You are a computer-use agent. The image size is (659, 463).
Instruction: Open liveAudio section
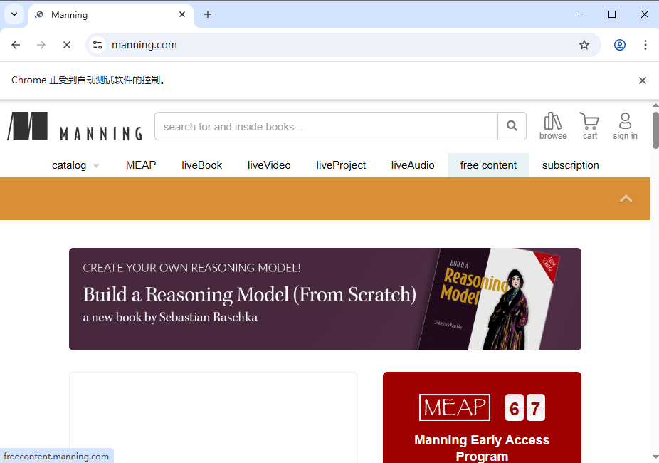(x=413, y=165)
